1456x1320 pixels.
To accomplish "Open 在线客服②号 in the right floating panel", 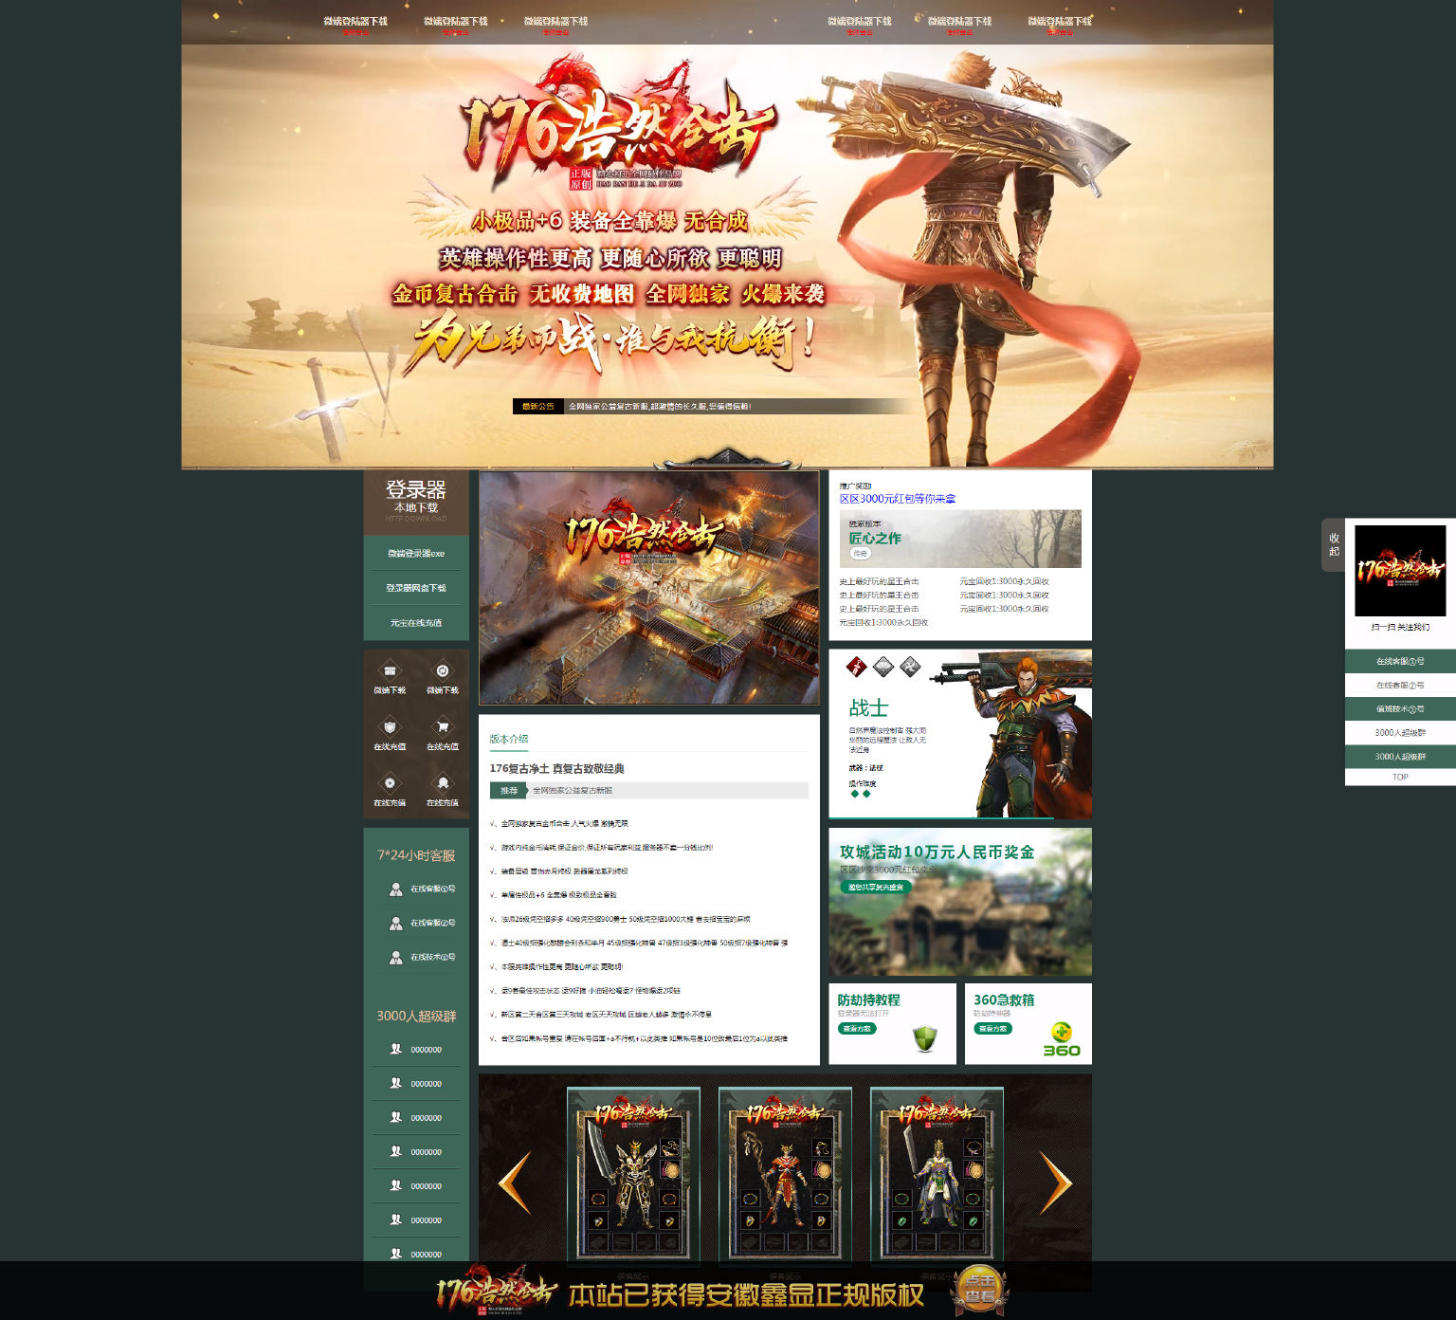I will coord(1400,685).
